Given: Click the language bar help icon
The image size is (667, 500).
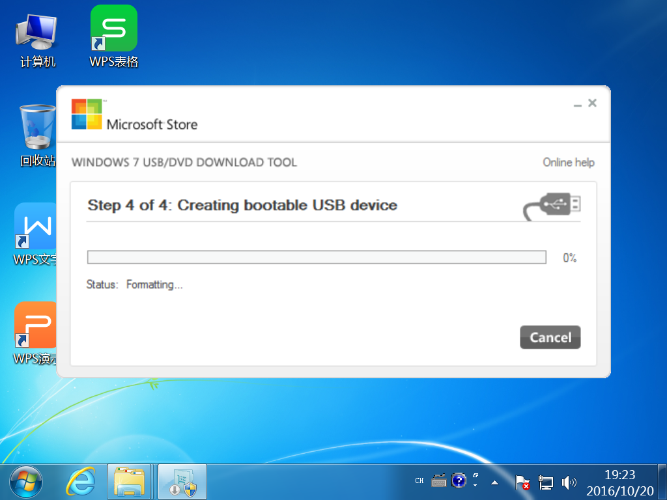Looking at the screenshot, I should (x=459, y=481).
